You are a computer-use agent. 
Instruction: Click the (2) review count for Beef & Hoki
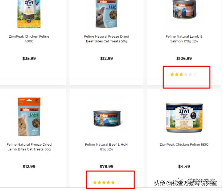[x=119, y=183]
